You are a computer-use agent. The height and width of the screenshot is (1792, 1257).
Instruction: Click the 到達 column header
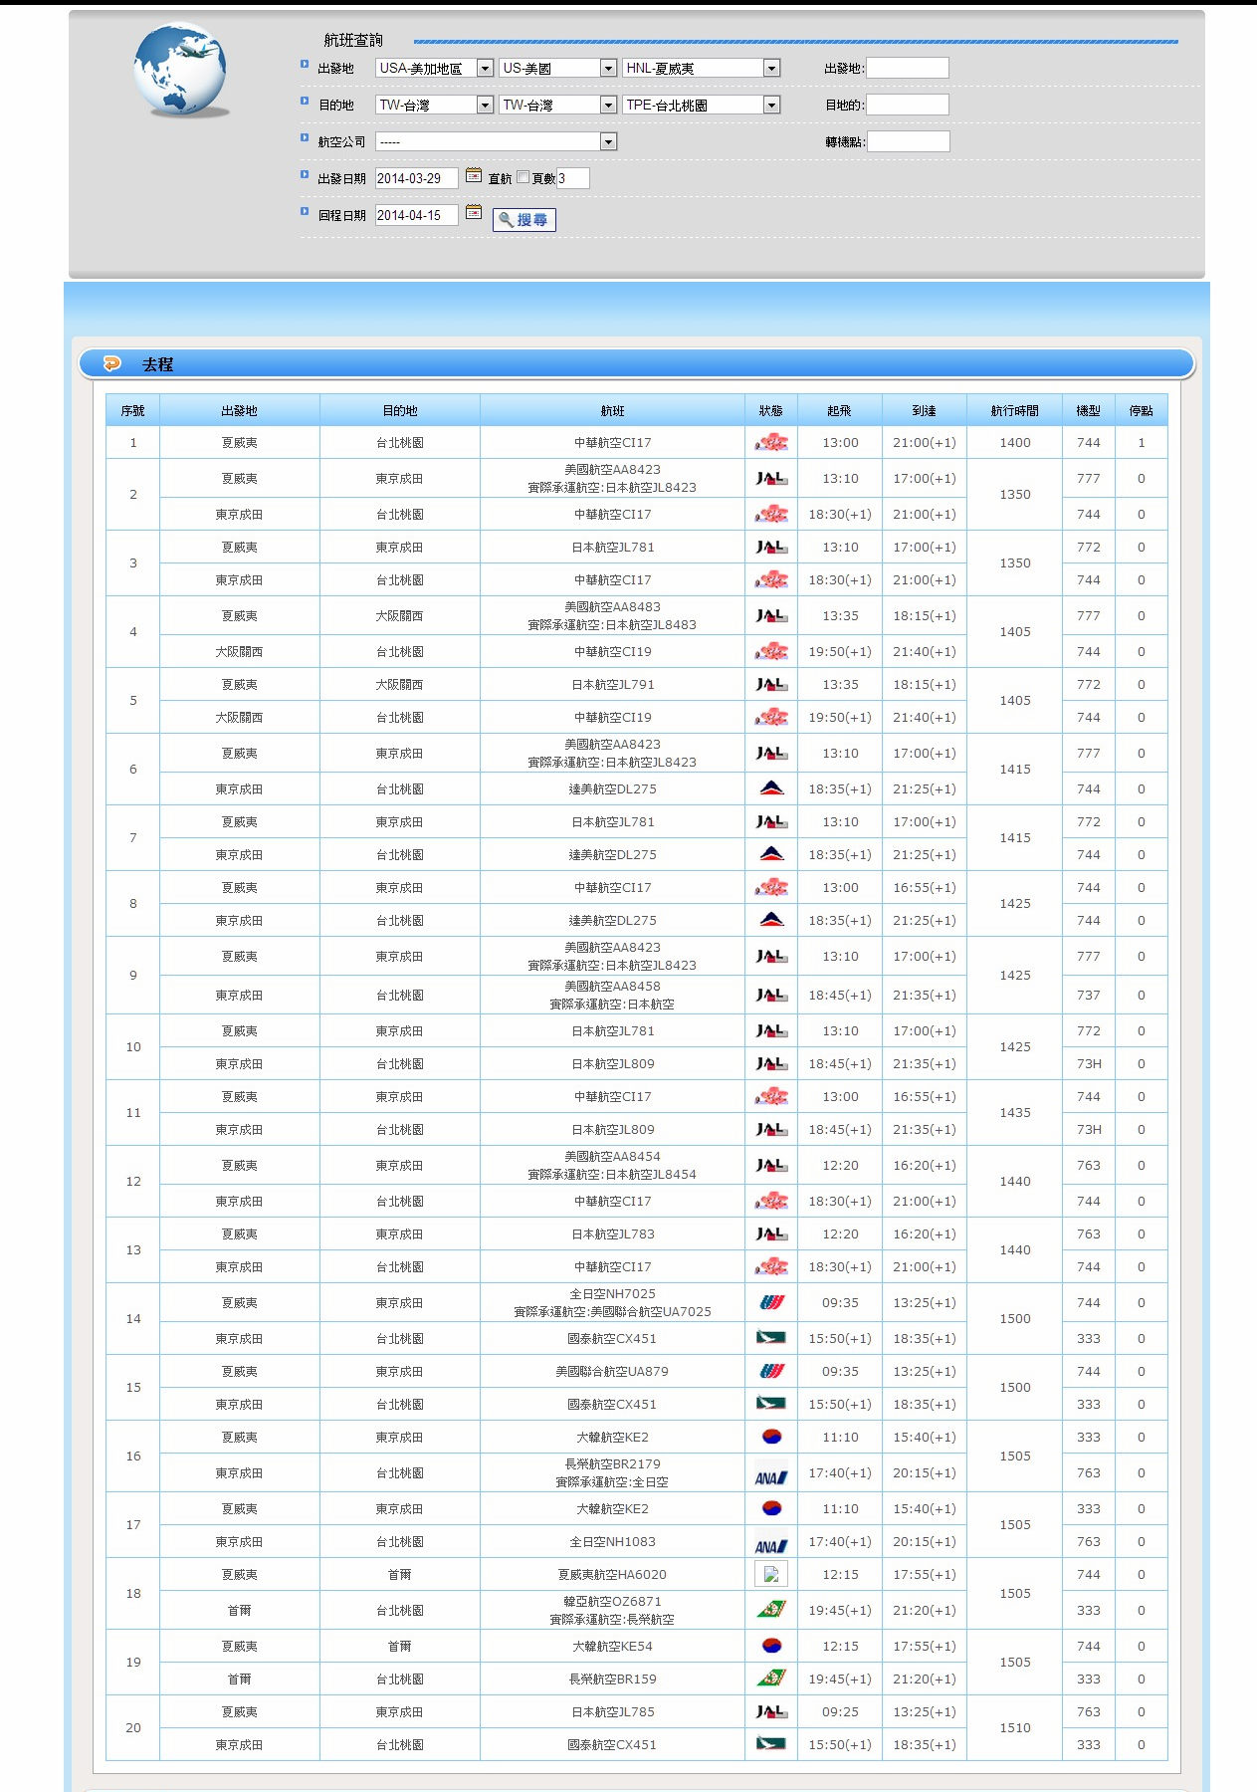[x=925, y=410]
